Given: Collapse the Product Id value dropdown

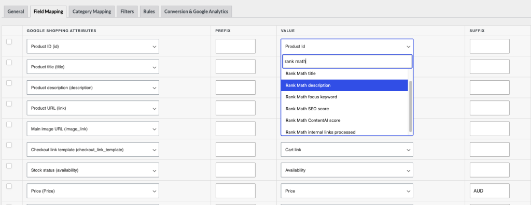Looking at the screenshot, I should click(x=347, y=47).
